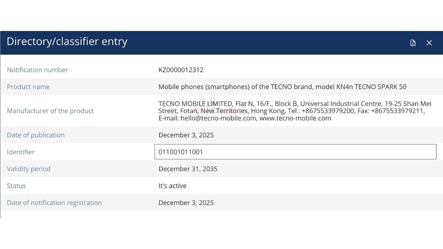443x249 pixels.
Task: Click the Manufacturer of the product label
Action: tap(51, 111)
